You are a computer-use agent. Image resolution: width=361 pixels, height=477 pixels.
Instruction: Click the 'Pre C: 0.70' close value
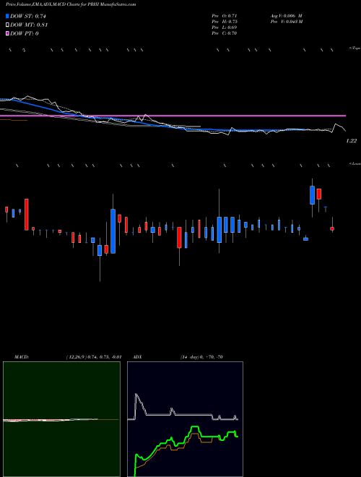(x=225, y=33)
